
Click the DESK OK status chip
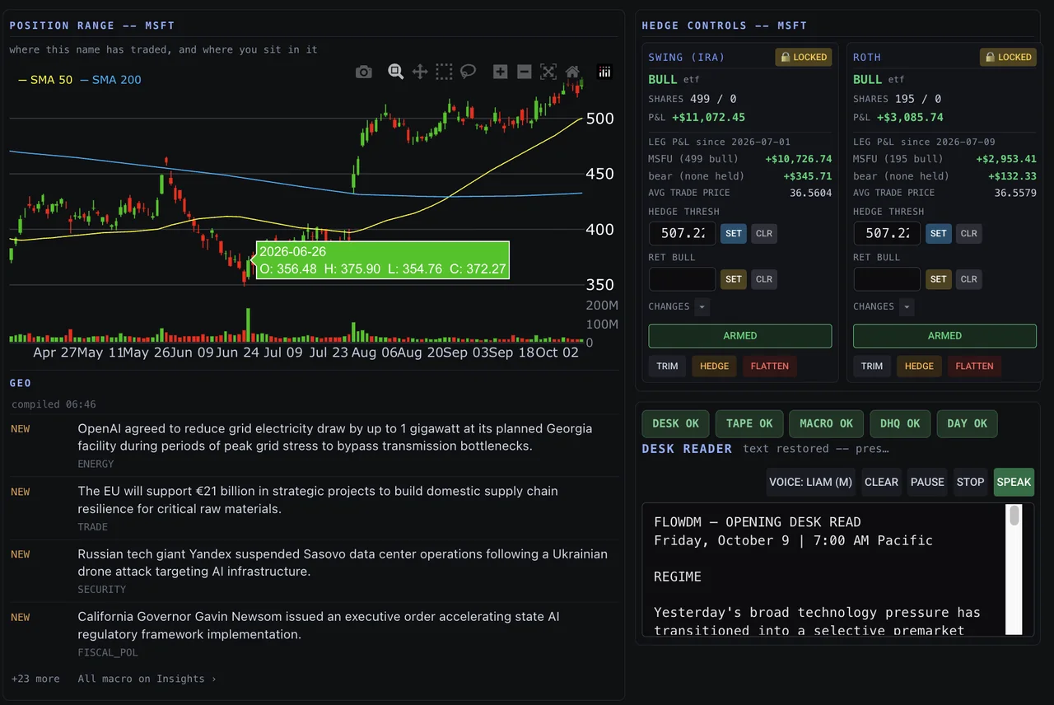click(675, 423)
